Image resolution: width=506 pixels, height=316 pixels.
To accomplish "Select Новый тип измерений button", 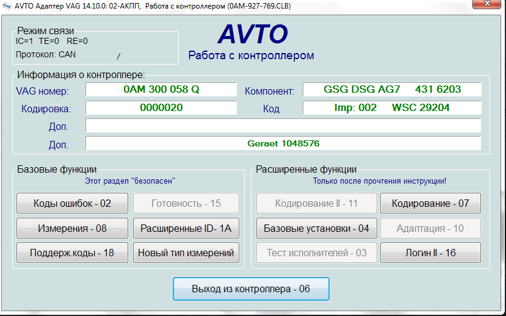I will (x=186, y=253).
